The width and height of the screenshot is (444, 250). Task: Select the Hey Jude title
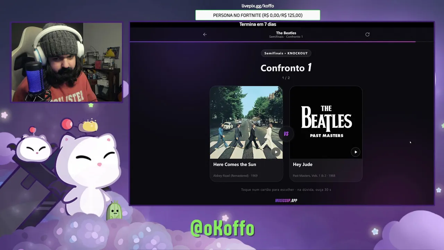[x=302, y=165]
